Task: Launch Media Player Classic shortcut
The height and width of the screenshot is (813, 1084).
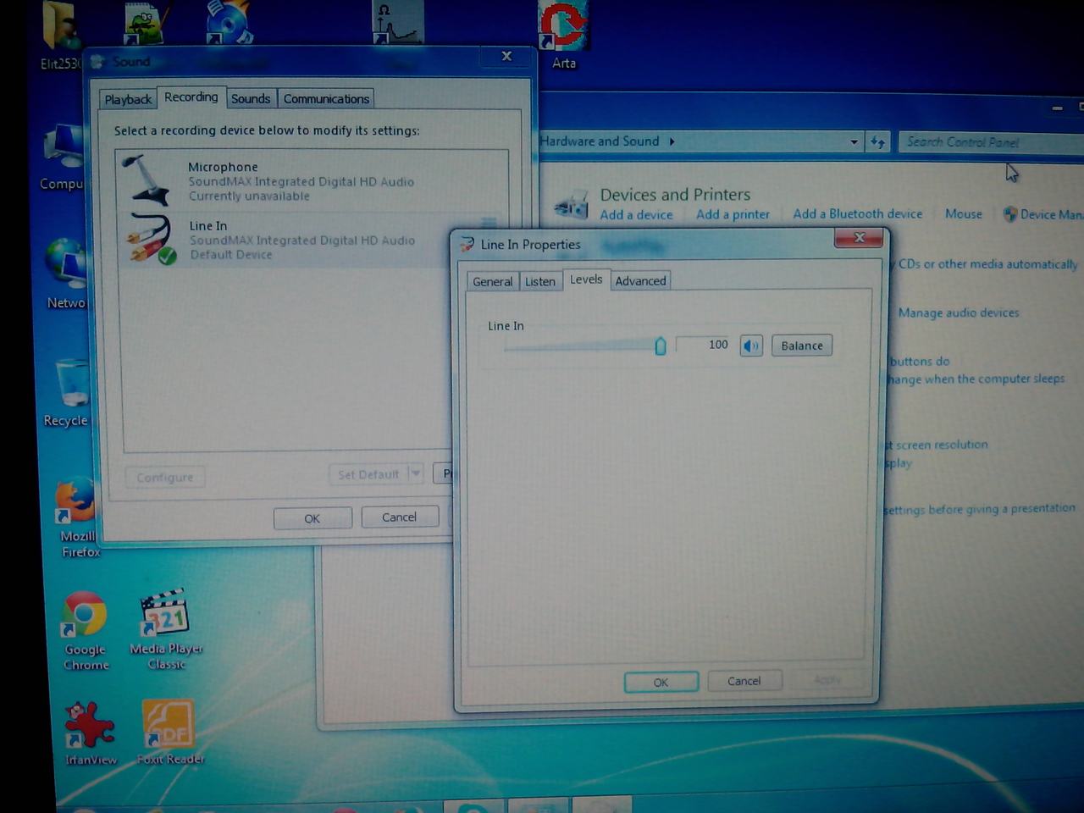Action: point(166,630)
